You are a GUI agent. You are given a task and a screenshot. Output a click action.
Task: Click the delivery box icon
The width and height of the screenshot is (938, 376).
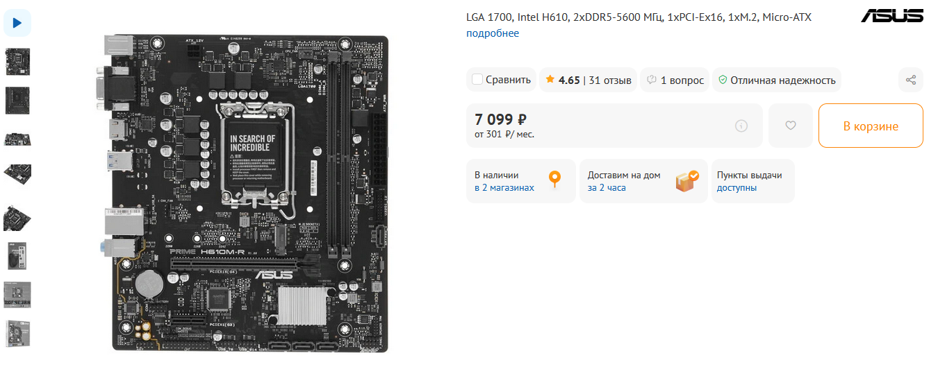coord(688,180)
